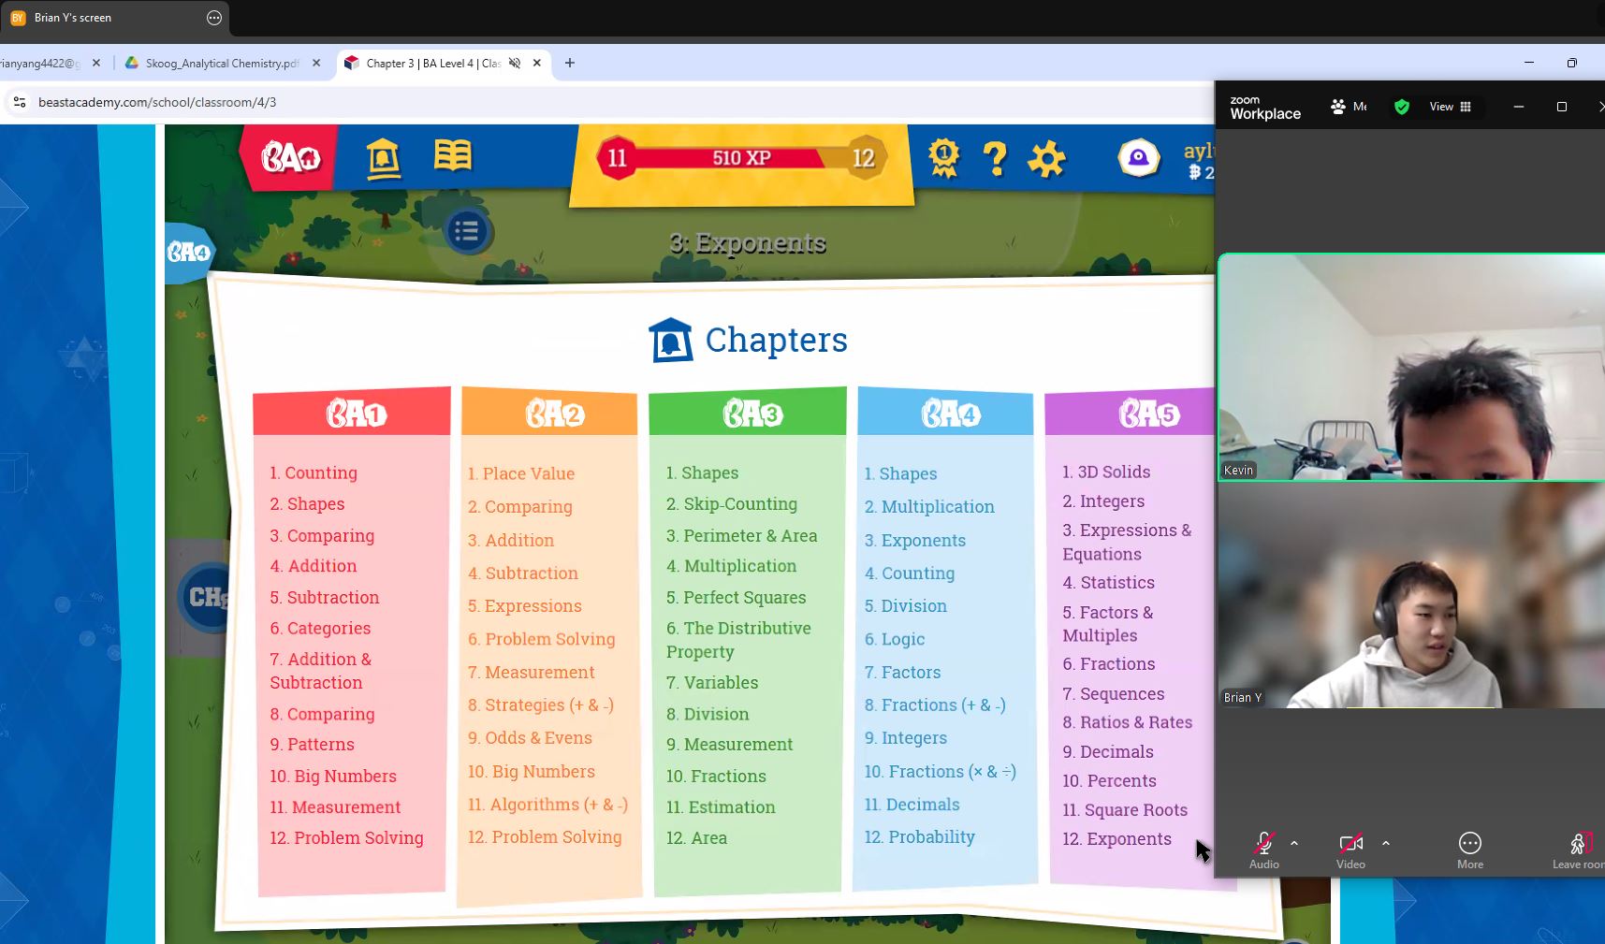Image resolution: width=1605 pixels, height=944 pixels.
Task: Toggle Zoom audio mute microphone
Action: pyautogui.click(x=1263, y=850)
